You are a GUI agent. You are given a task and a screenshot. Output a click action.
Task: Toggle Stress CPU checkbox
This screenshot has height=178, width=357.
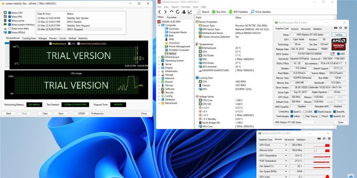coord(10,13)
